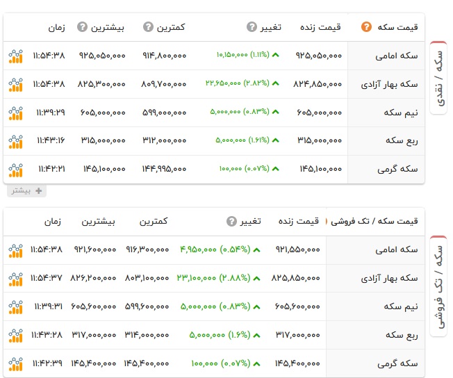Open chart icon for سکه بهار آزادی in تک فروشی table

tap(15, 279)
